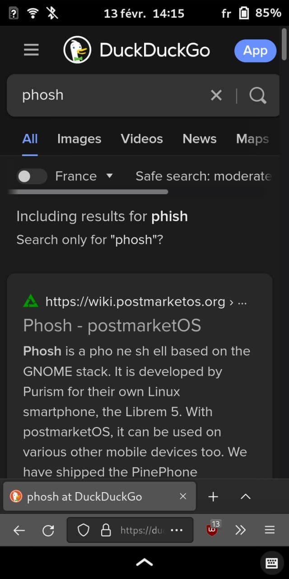Image resolution: width=289 pixels, height=579 pixels.
Task: Open the Phosh postmarketOS result link
Action: [112, 325]
